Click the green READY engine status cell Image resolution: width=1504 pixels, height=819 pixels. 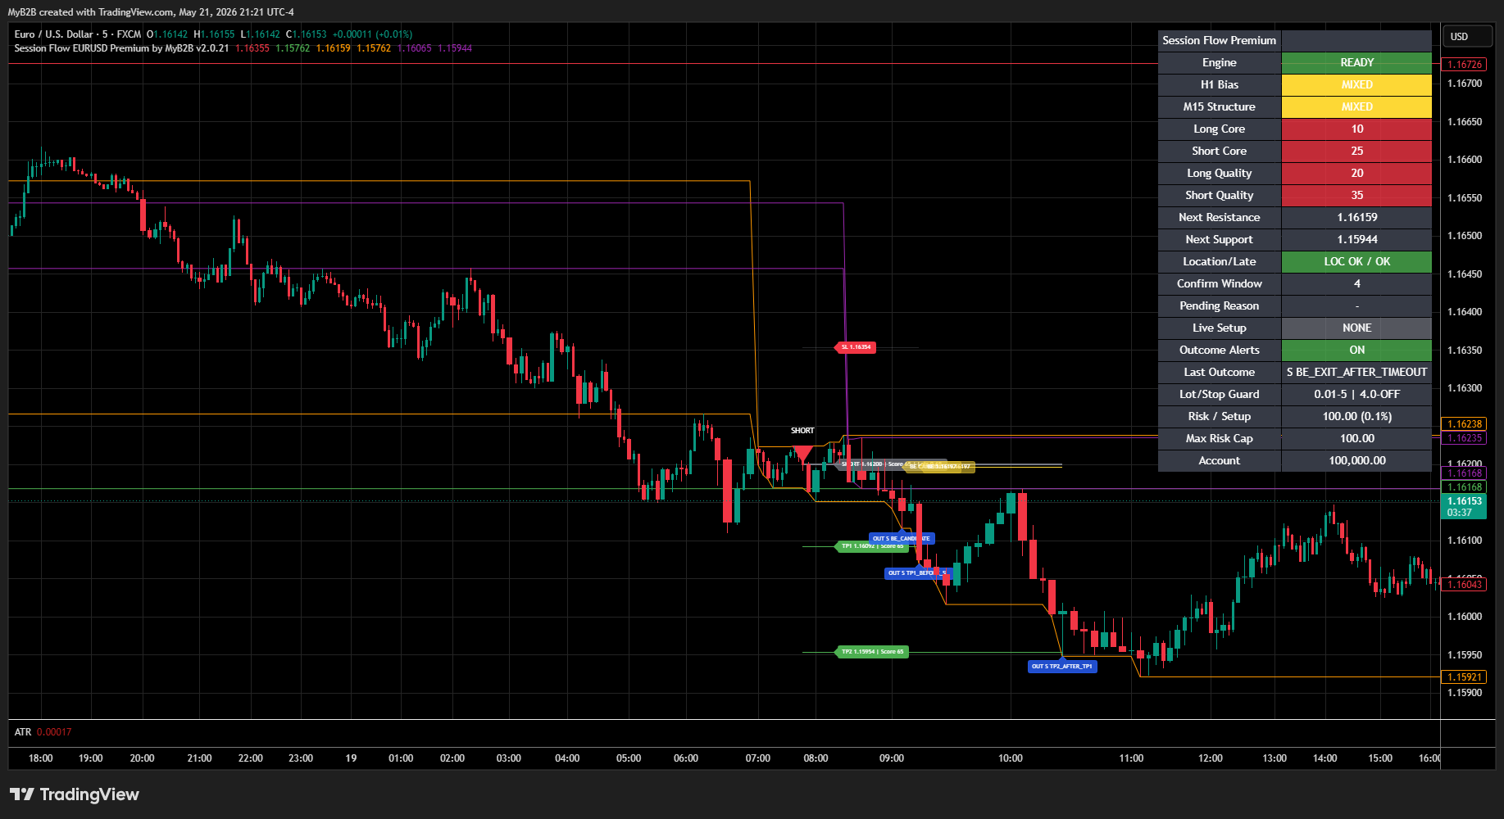tap(1356, 62)
